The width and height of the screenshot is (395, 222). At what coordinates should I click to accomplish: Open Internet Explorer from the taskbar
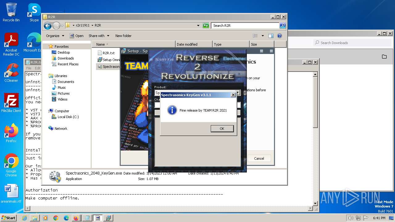(x=24, y=218)
